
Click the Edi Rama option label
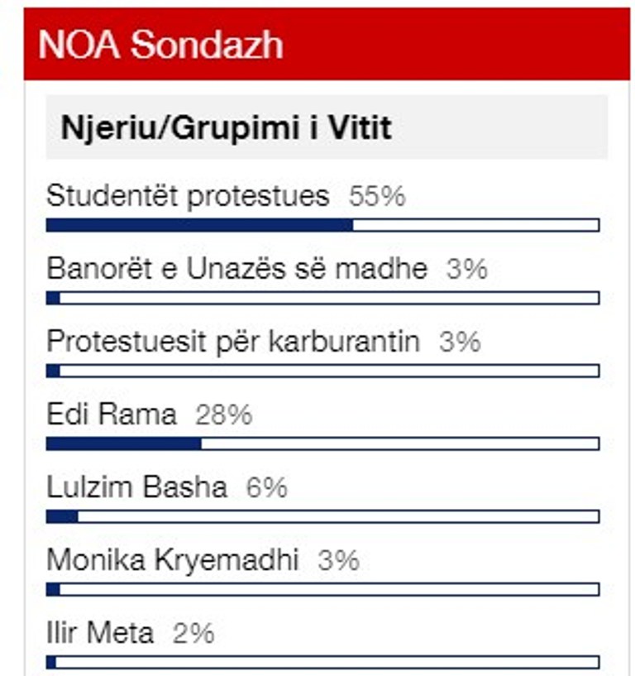tap(111, 415)
